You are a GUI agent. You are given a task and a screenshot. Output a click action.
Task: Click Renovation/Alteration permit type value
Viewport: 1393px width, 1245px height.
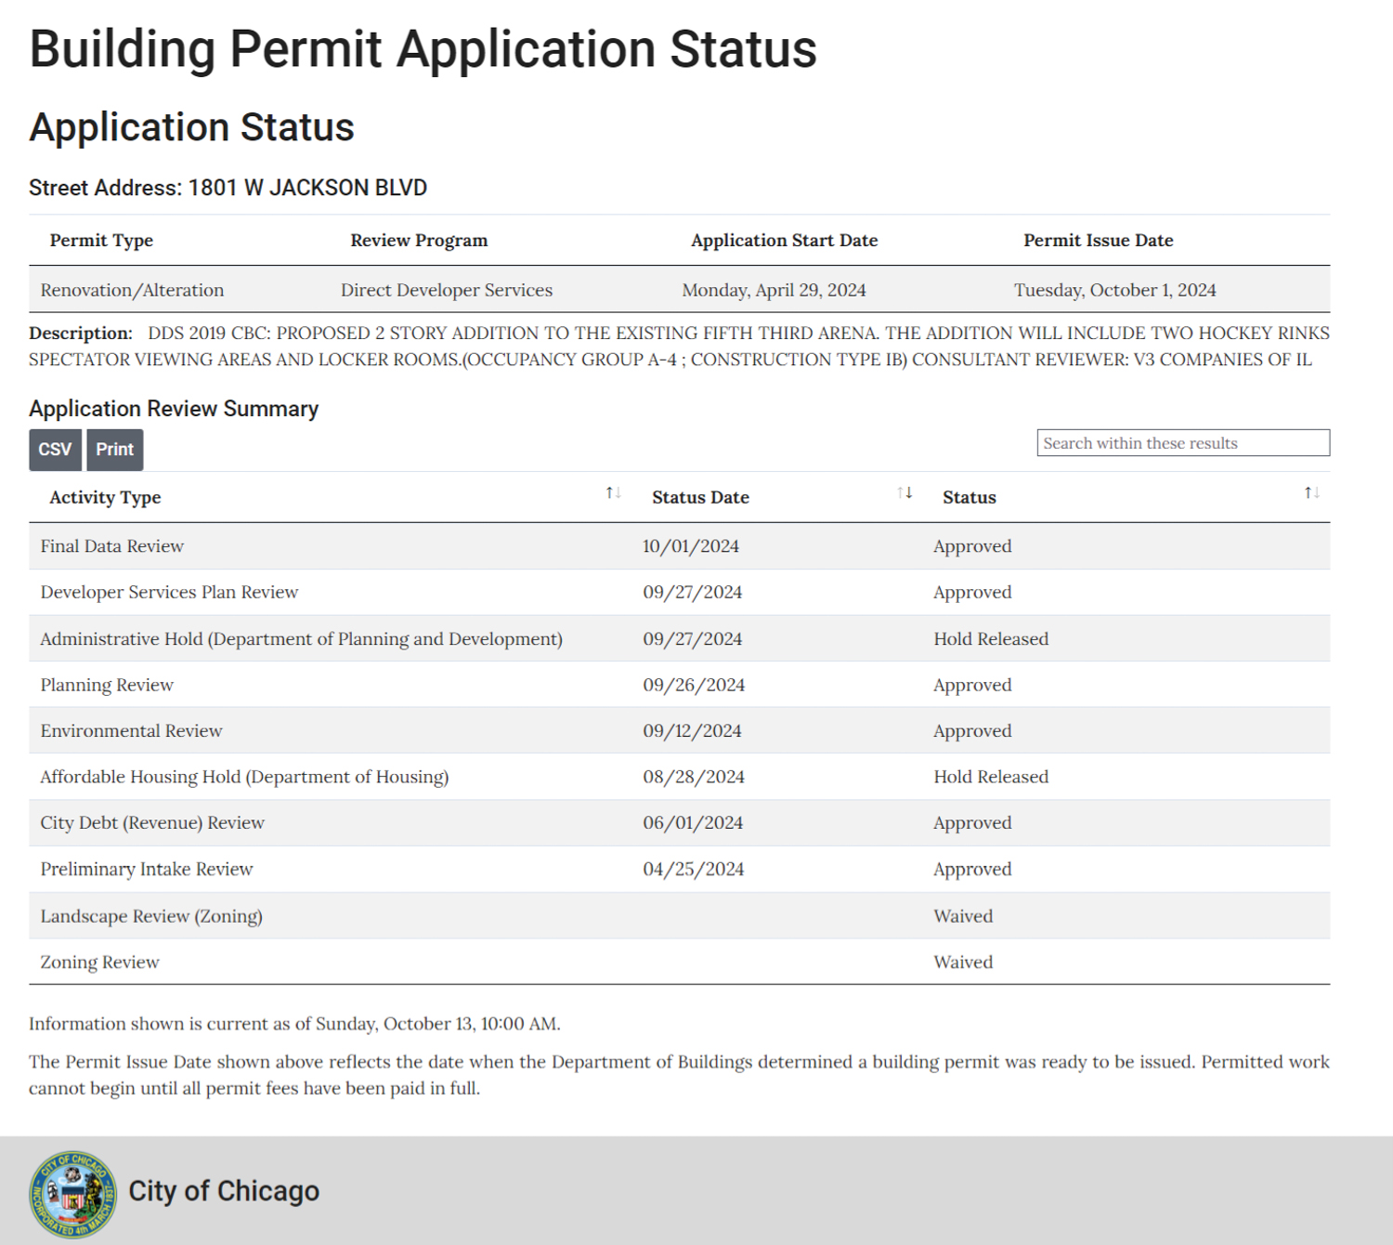point(132,290)
